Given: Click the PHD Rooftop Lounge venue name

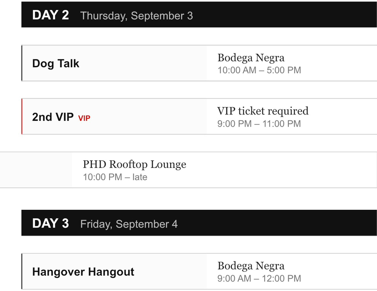Looking at the screenshot, I should (135, 164).
